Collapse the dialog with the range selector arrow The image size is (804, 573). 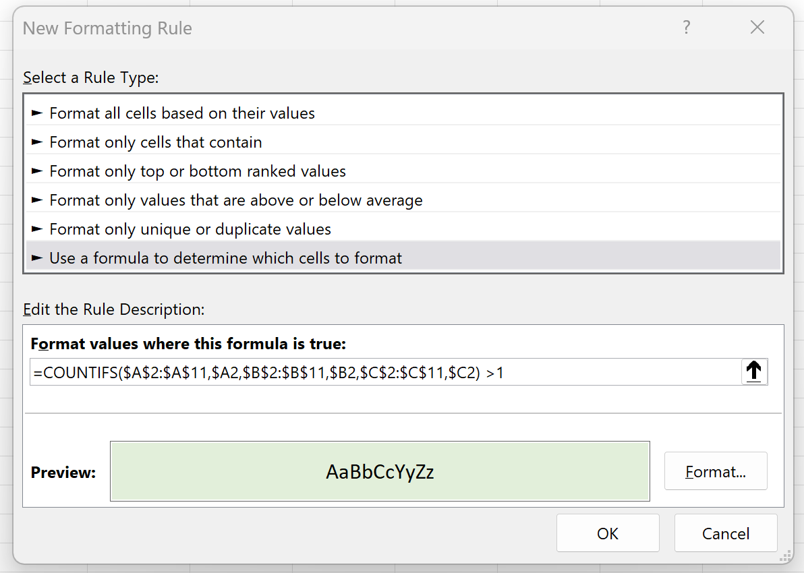[754, 371]
